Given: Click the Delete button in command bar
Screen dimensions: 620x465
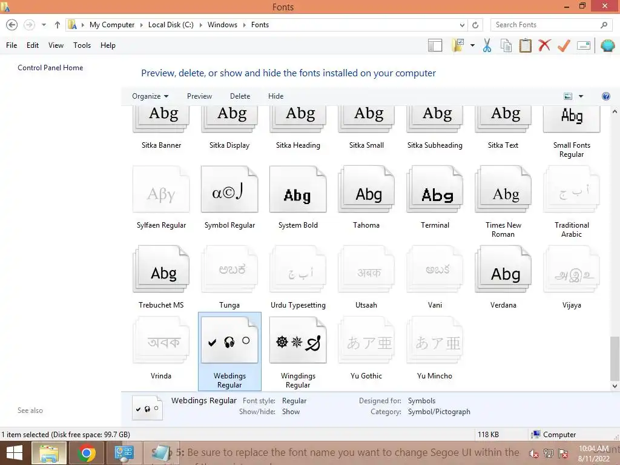Looking at the screenshot, I should 240,96.
